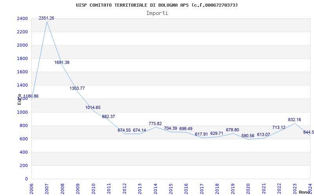Click the 2020 year label on x-axis
The height and width of the screenshot is (196, 314).
pyautogui.click(x=248, y=189)
